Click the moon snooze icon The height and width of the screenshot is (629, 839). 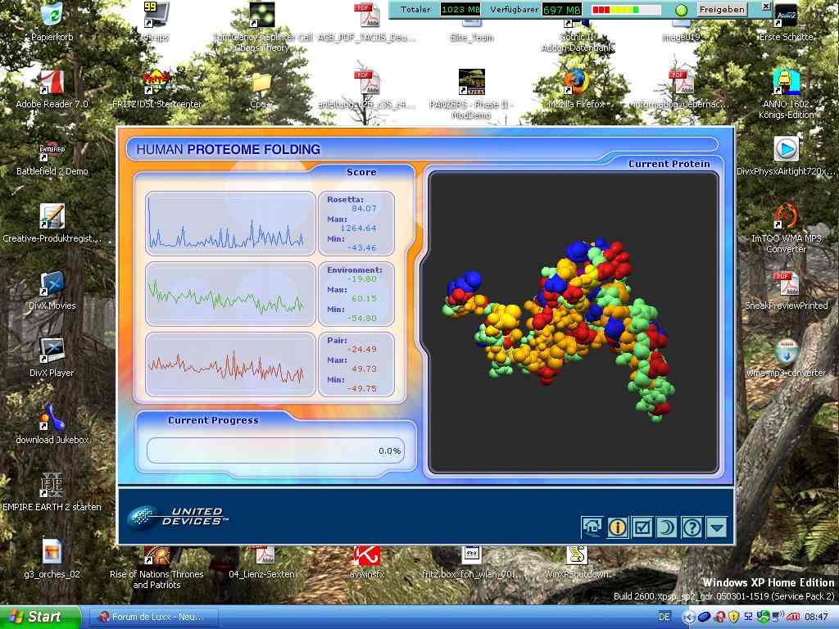(x=667, y=527)
